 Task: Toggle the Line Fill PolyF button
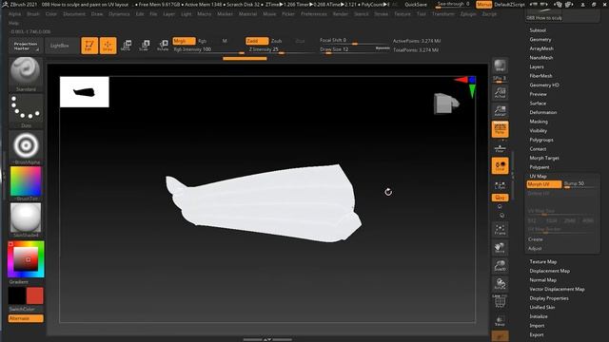500,302
